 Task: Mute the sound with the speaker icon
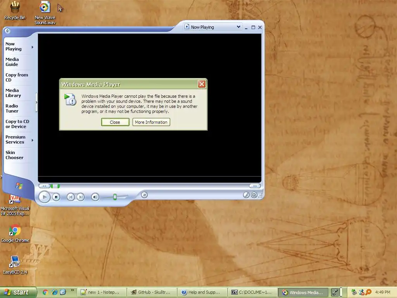click(95, 197)
